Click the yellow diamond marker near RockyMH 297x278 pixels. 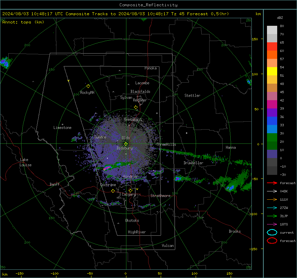click(x=88, y=86)
